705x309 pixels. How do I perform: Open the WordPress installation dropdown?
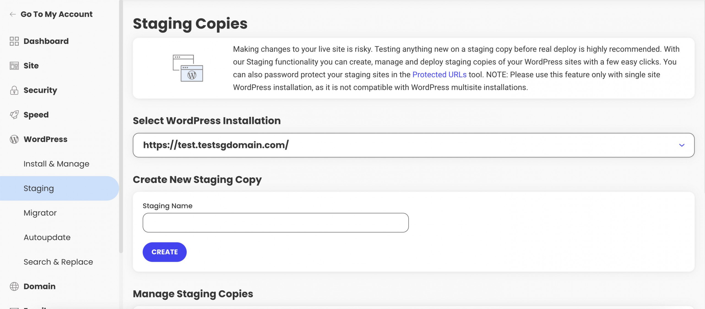(413, 145)
